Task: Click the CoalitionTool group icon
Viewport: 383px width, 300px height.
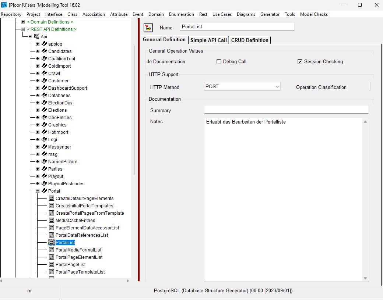Action: [x=44, y=58]
